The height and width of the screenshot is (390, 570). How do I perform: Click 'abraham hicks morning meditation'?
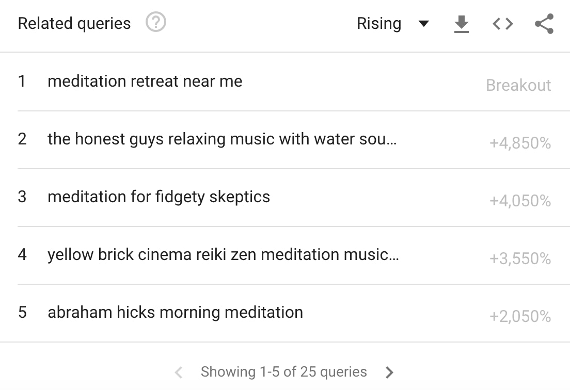click(x=175, y=312)
